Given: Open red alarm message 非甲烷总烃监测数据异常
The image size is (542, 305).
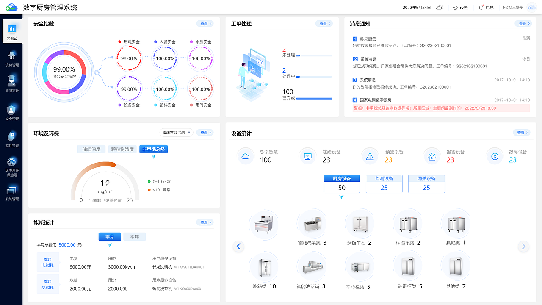Looking at the screenshot, I should point(441,108).
